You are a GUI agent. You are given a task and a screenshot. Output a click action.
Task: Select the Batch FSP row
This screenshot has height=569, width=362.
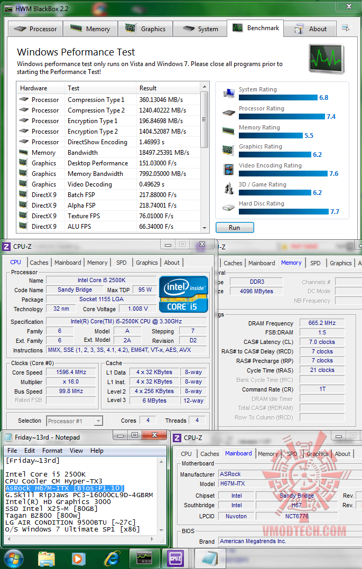tap(108, 195)
